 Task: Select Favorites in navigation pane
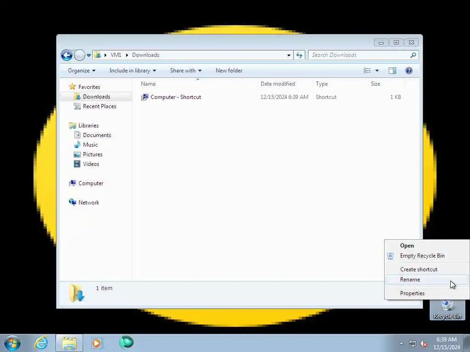[89, 87]
